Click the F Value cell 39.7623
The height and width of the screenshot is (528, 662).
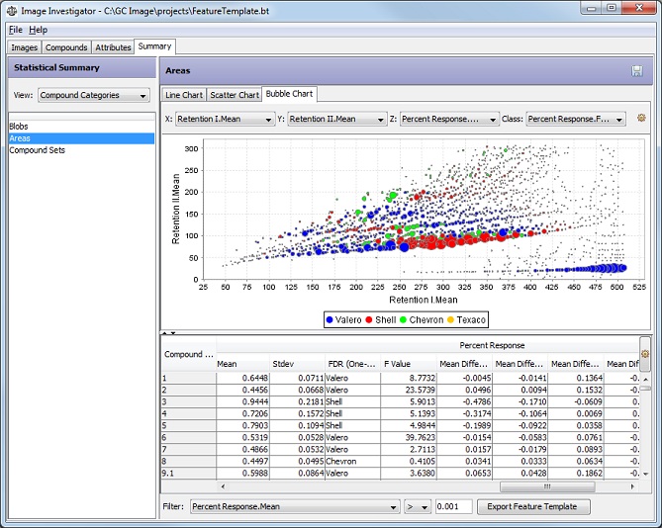409,438
